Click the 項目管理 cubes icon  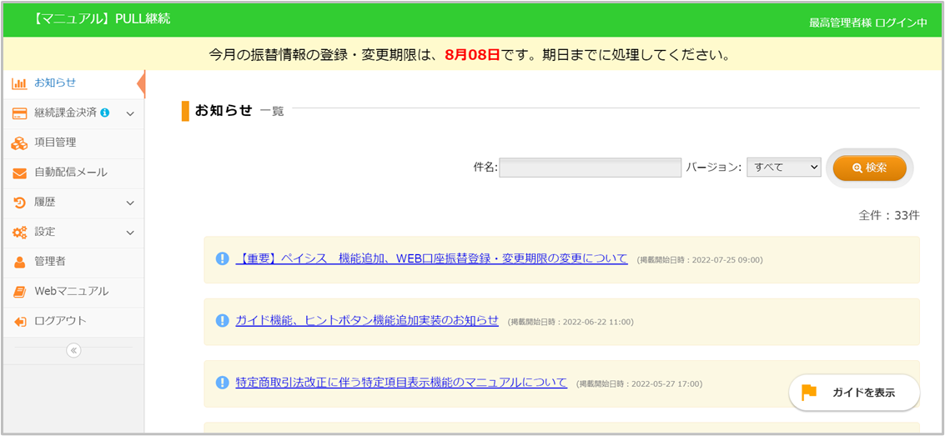[x=19, y=143]
